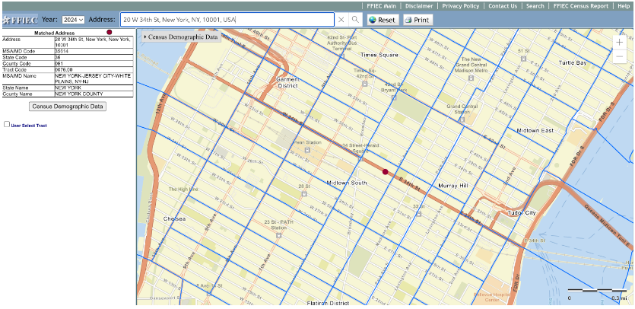Click 42nd St-Bryant Park station icon
This screenshot has height=309, width=635.
tap(394, 97)
